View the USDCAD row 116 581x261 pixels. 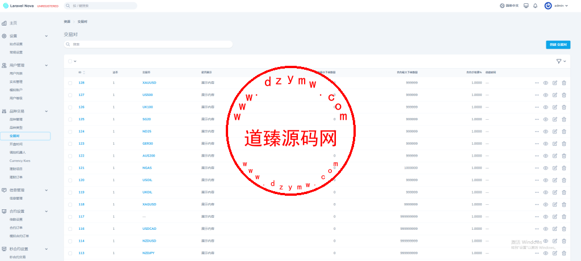[545, 229]
